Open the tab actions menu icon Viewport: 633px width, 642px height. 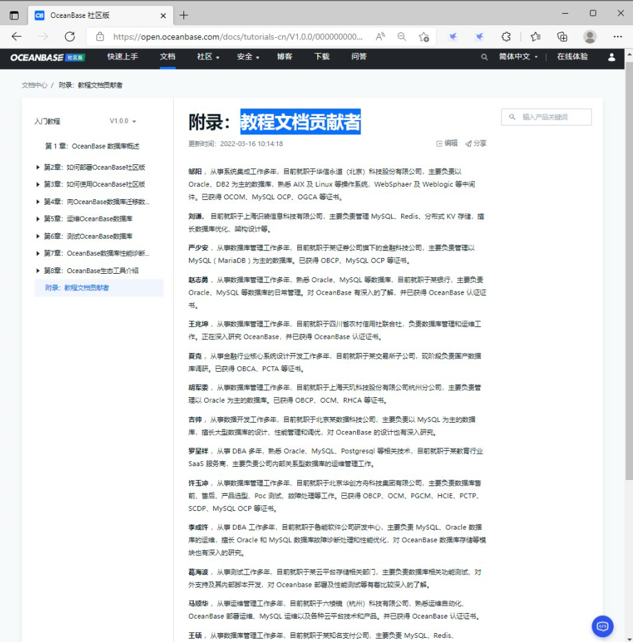(x=14, y=16)
